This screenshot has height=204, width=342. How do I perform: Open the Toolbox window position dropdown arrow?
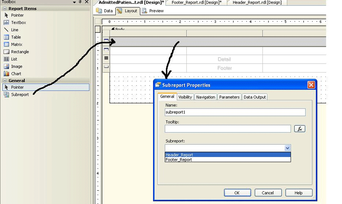(x=74, y=2)
